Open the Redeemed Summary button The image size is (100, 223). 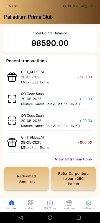point(26,179)
